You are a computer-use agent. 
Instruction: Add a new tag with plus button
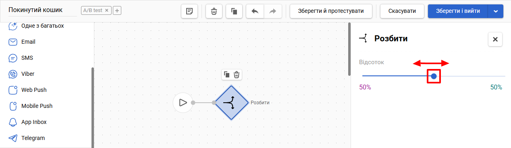(117, 10)
